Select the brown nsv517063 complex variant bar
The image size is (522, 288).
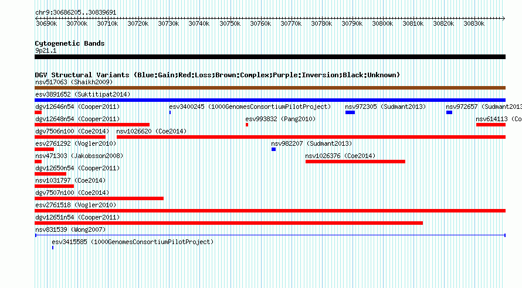(270, 88)
